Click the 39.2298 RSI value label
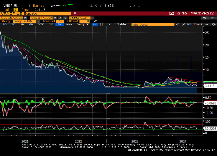Viewport: 217px width, 156px height. coord(210,129)
